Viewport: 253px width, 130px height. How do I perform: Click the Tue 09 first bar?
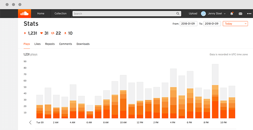[x=39, y=107]
